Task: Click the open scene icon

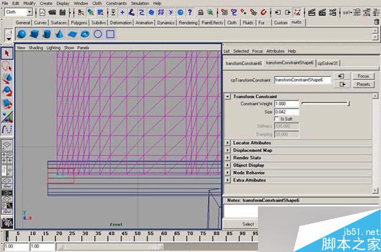Action: pyautogui.click(x=52, y=12)
